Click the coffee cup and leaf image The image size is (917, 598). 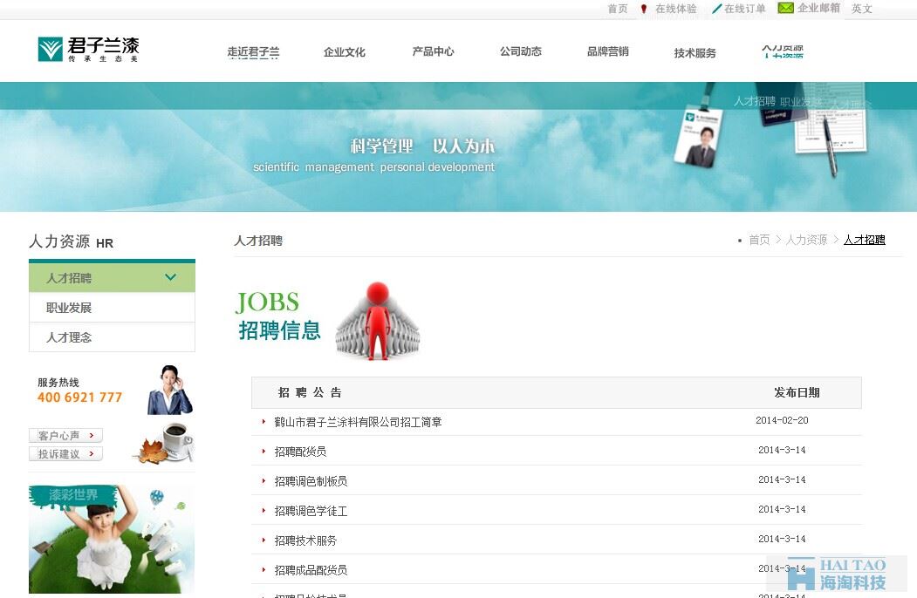click(165, 443)
